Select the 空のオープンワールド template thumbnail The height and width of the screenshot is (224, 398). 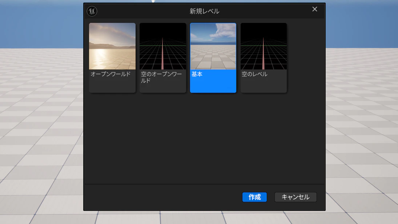click(163, 46)
